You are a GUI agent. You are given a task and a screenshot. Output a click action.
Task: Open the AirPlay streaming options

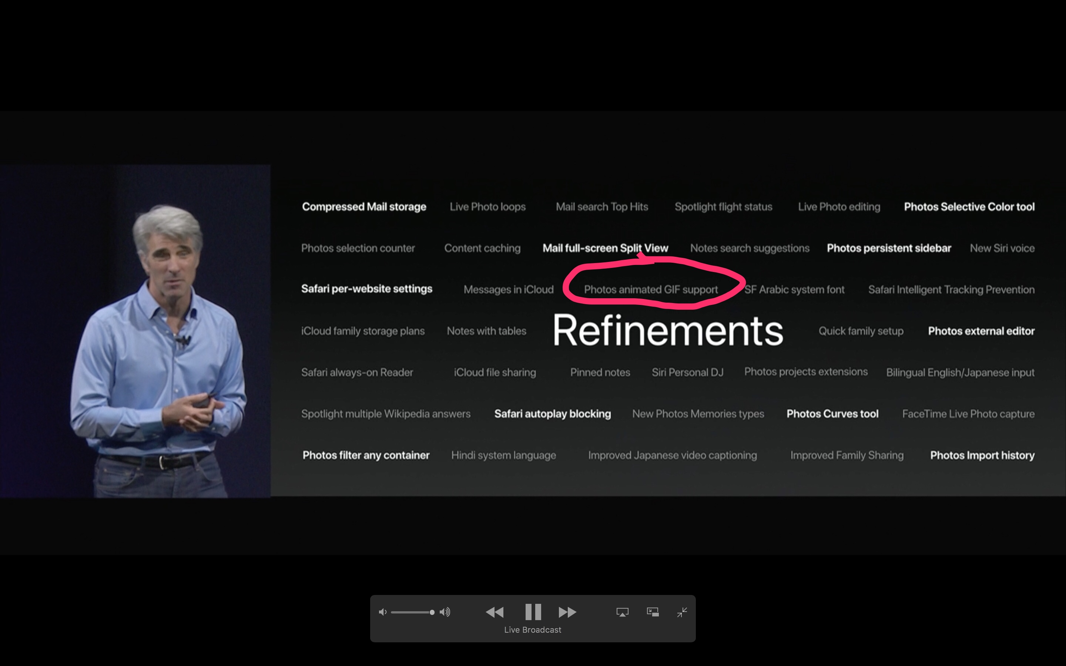(x=622, y=612)
